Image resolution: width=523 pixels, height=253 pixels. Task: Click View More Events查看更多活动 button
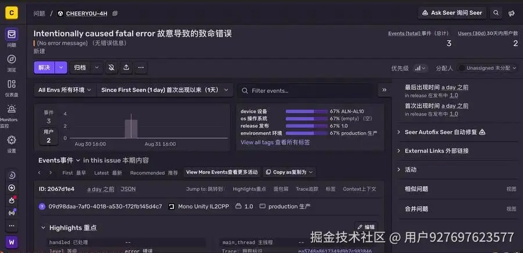pyautogui.click(x=222, y=172)
